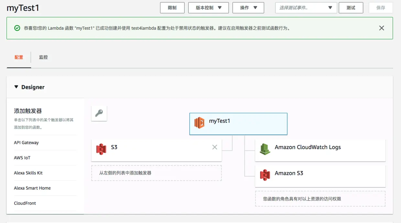Remove the S3 trigger with X
This screenshot has height=223, width=401.
[x=215, y=147]
